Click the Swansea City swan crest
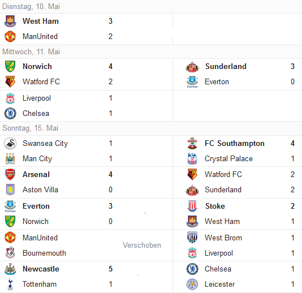 point(10,143)
